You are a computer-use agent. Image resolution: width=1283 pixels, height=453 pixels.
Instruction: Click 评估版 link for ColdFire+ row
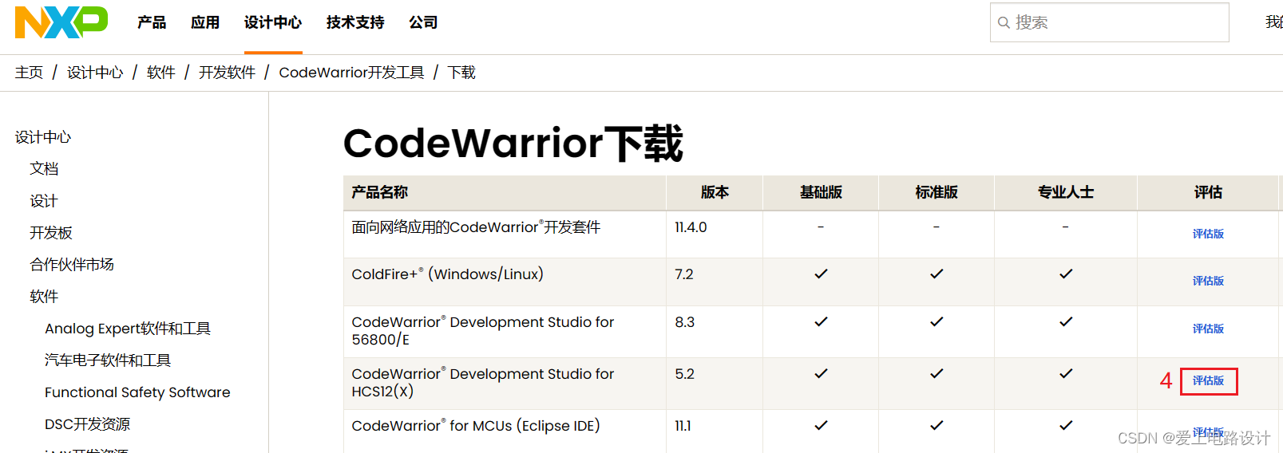click(x=1208, y=281)
